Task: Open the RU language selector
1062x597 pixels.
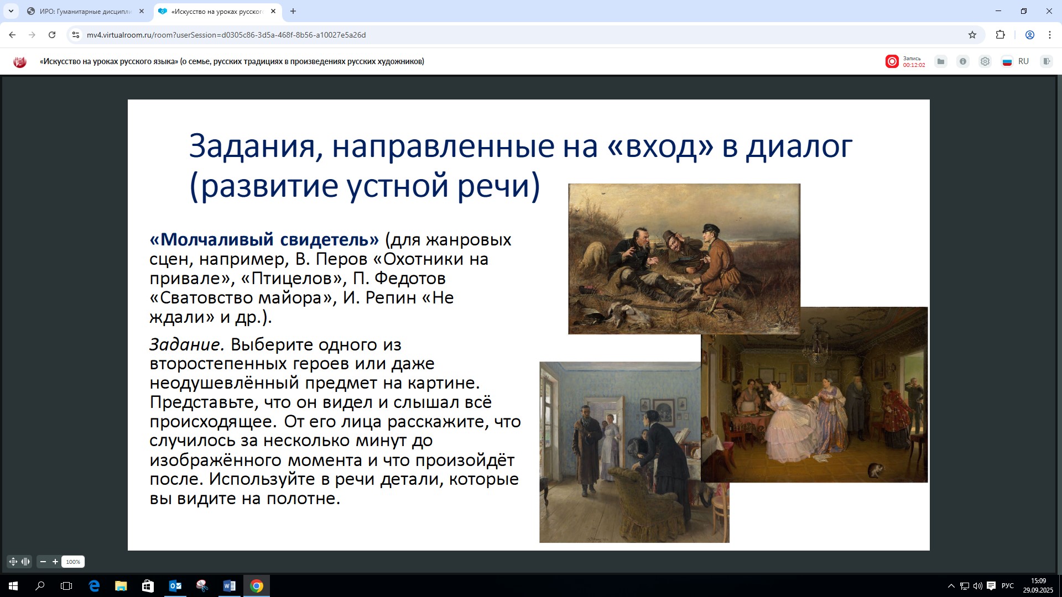Action: (1016, 61)
